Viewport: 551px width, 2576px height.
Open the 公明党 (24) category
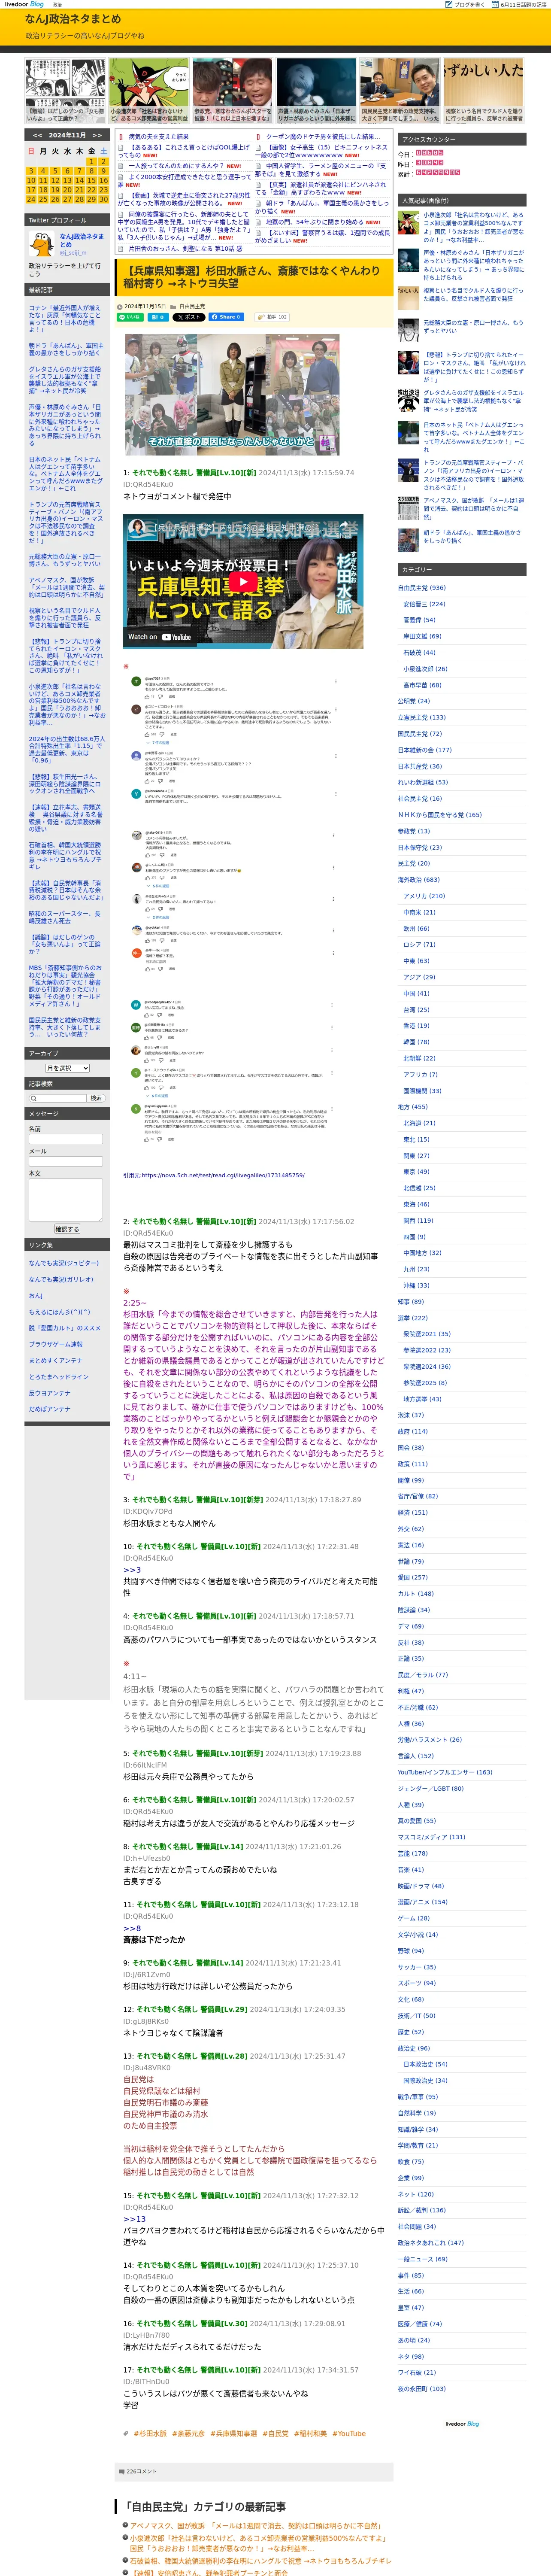414,701
